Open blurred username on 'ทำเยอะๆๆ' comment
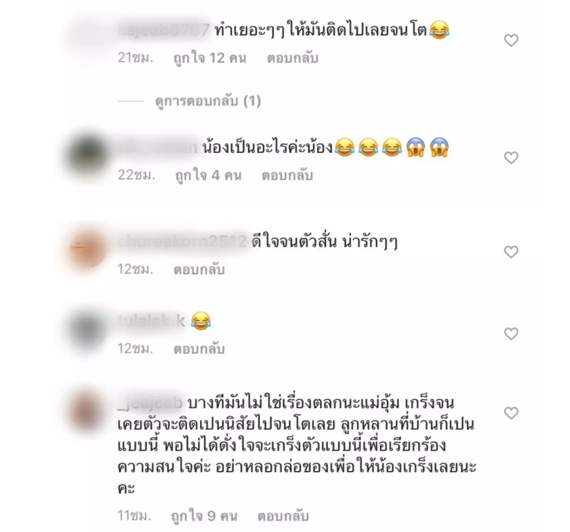 [x=163, y=30]
